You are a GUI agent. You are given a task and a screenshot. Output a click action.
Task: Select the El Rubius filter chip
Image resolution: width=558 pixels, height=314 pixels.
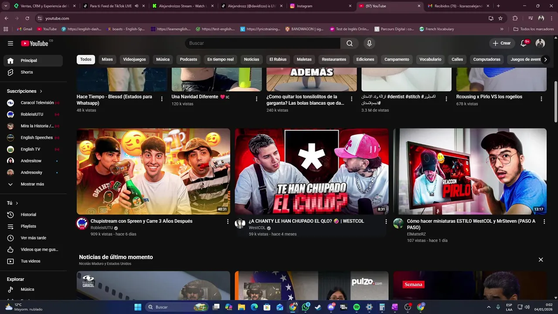(x=278, y=59)
